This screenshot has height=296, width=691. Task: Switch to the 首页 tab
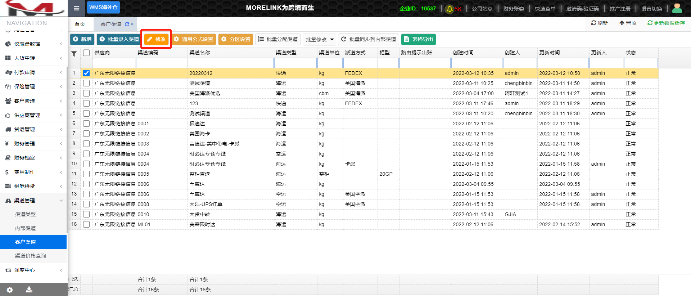pyautogui.click(x=80, y=24)
